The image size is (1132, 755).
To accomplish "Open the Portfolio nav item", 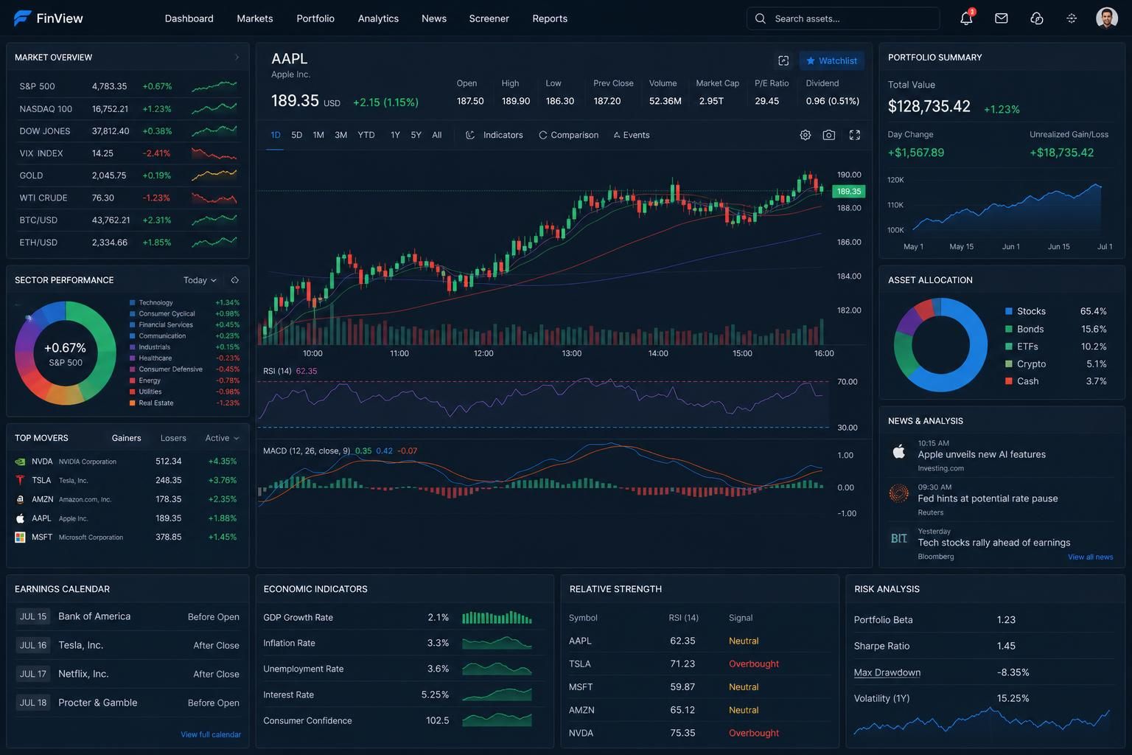I will tap(315, 18).
